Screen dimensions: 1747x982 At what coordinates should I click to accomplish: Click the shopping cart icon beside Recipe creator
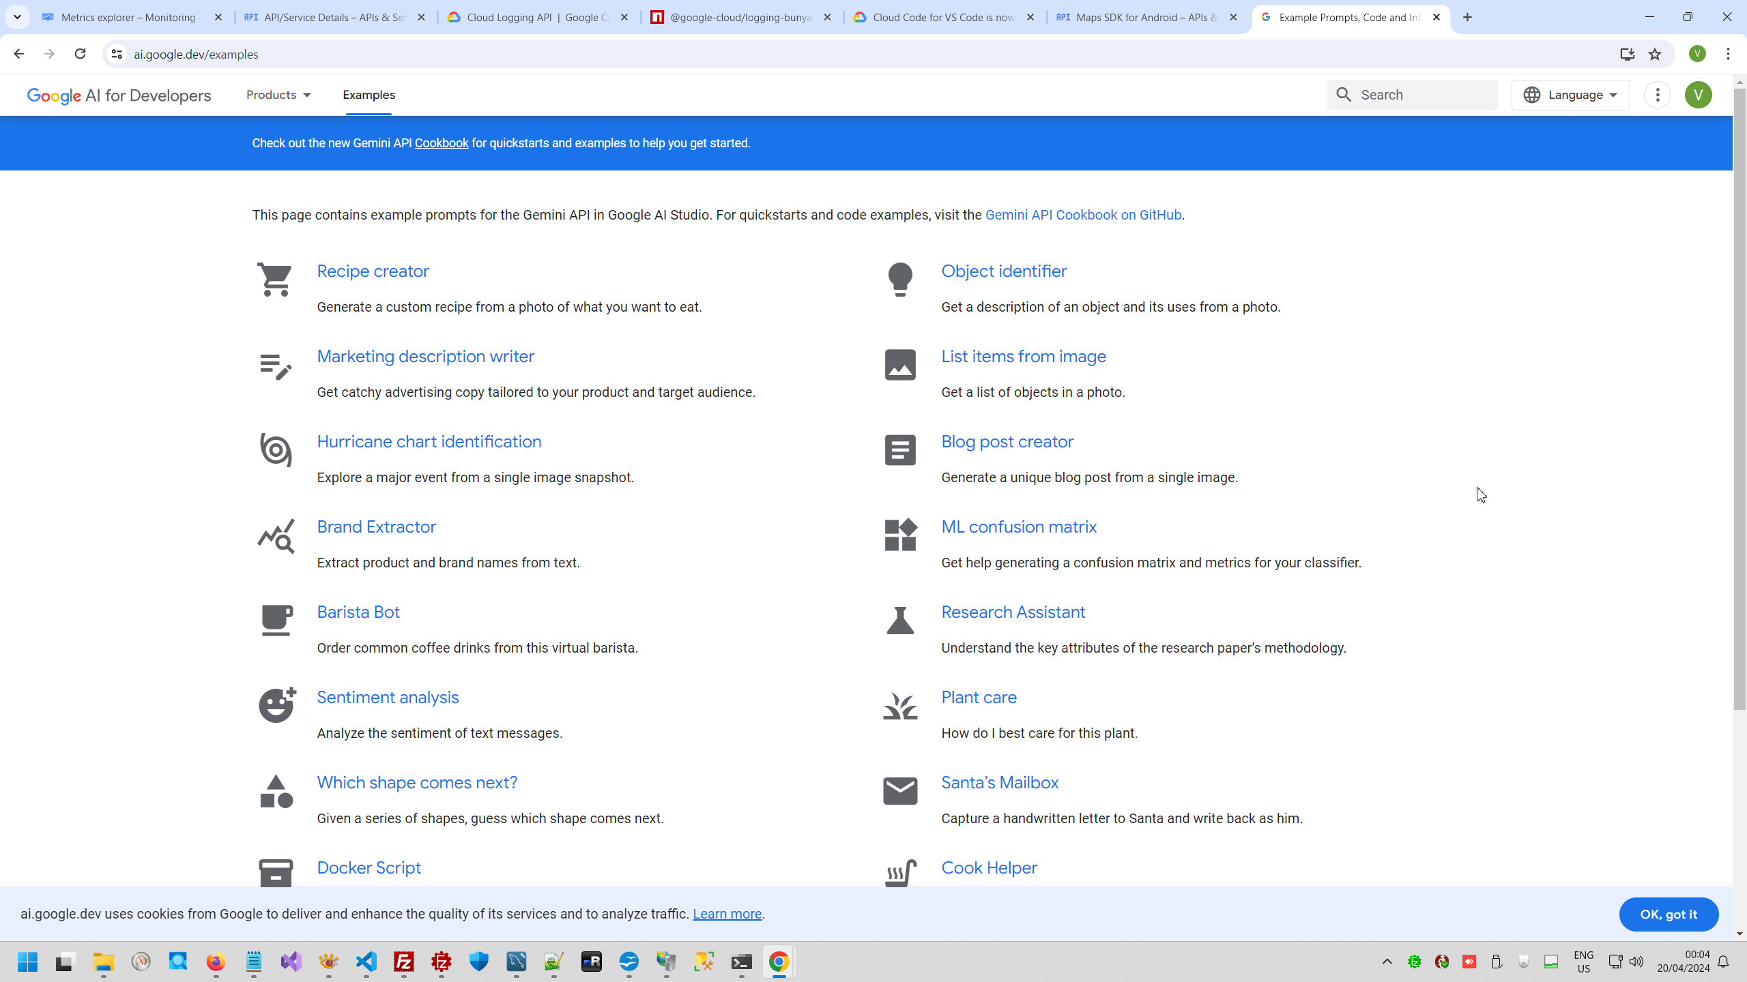pos(275,280)
